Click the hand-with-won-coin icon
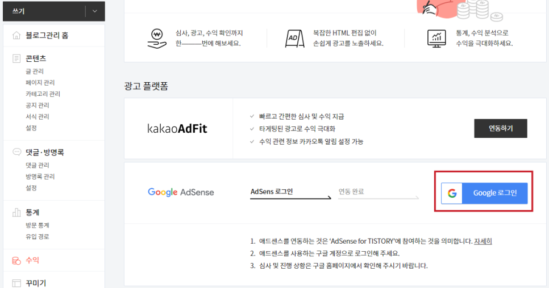Screen dimensions: 549x288 click(x=157, y=39)
